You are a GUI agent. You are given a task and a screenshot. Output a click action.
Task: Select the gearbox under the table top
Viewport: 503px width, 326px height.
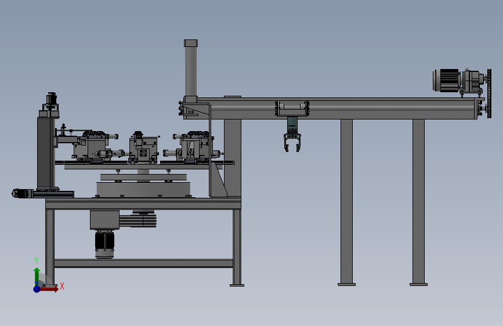click(104, 220)
